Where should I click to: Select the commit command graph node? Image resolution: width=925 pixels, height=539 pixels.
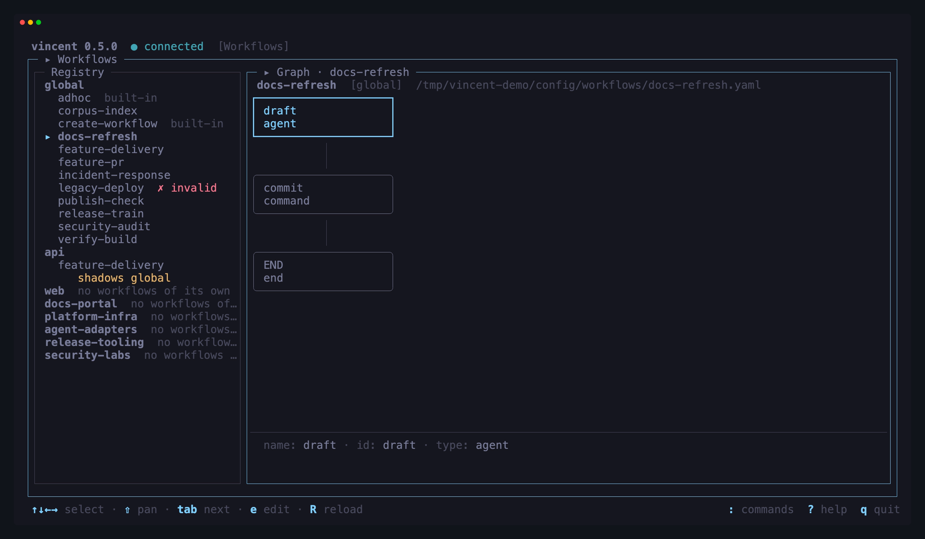point(323,194)
